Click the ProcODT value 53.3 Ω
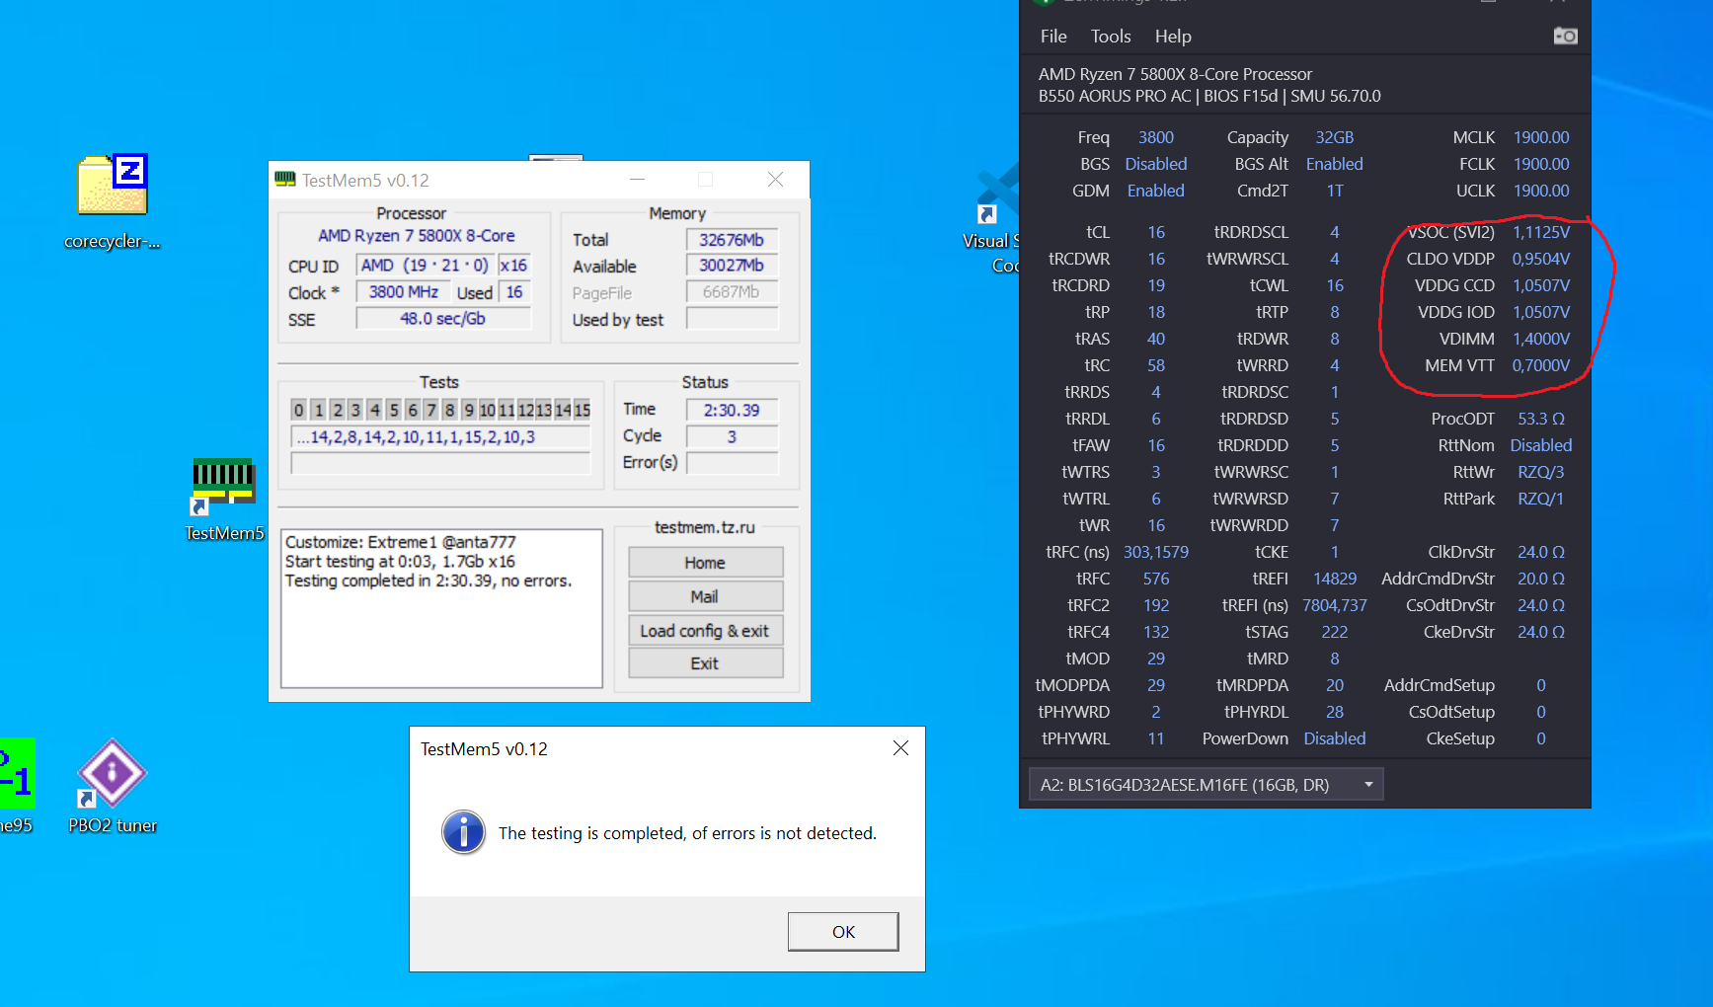The width and height of the screenshot is (1713, 1007). coord(1541,419)
